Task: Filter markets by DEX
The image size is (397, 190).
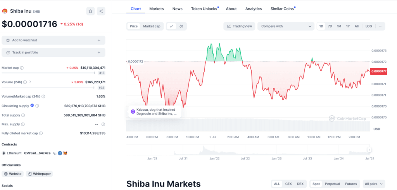Action: (300, 184)
